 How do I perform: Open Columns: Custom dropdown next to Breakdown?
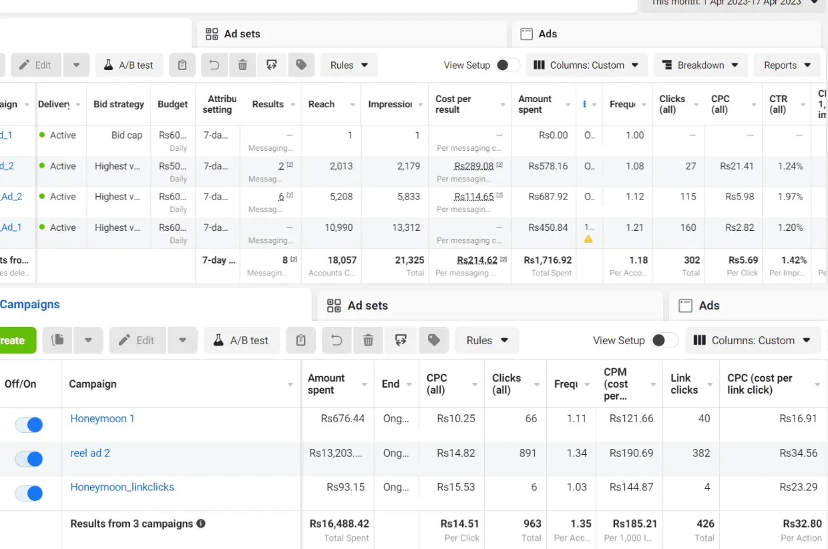(587, 65)
